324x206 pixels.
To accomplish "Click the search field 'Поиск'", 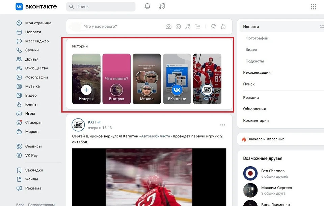I will pyautogui.click(x=101, y=7).
